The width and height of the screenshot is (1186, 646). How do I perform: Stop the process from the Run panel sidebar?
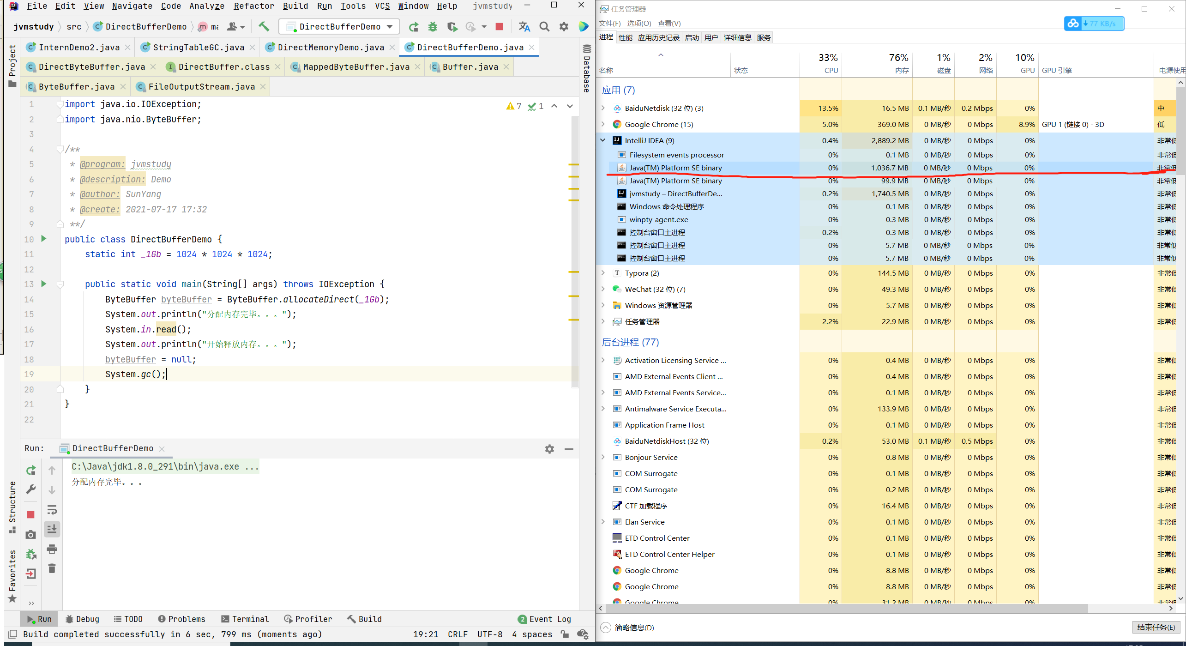coord(31,514)
